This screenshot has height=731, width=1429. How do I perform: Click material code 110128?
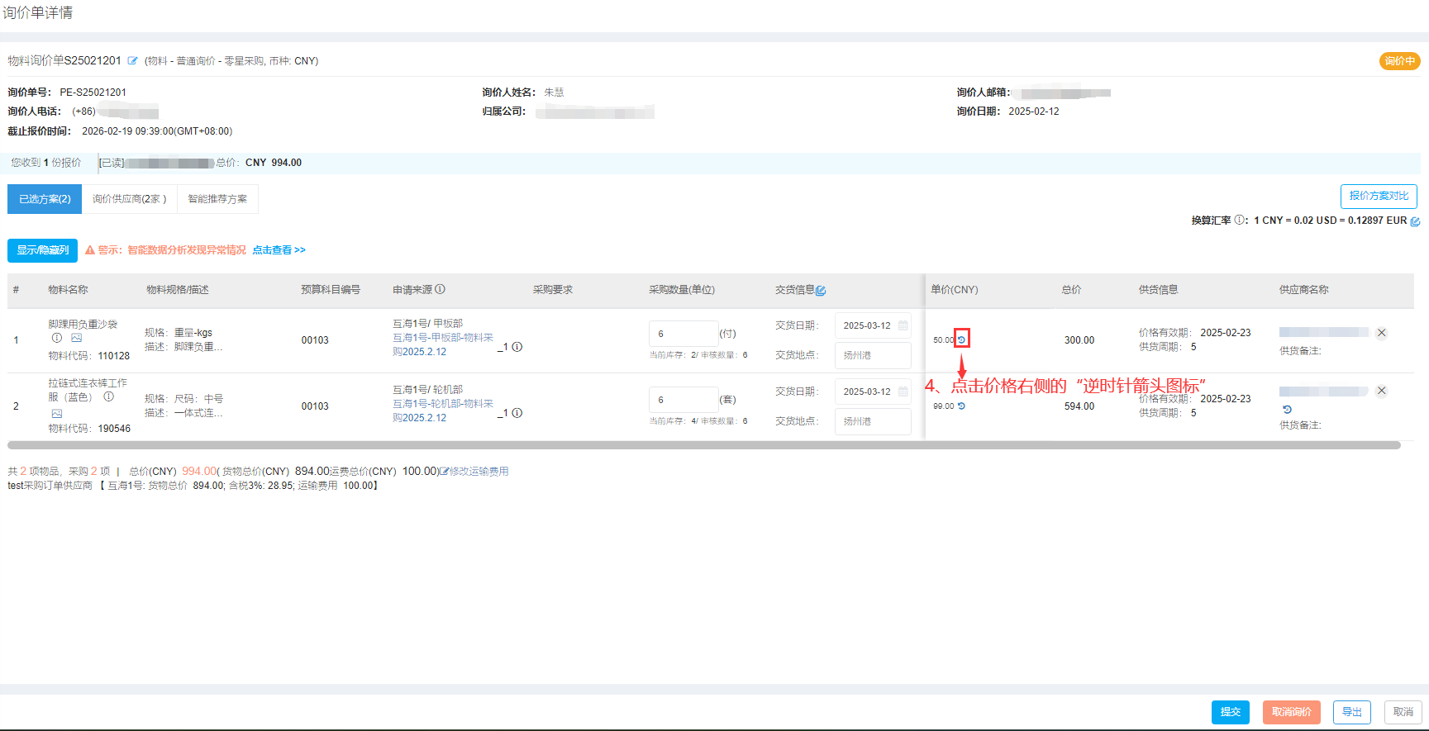click(x=114, y=356)
